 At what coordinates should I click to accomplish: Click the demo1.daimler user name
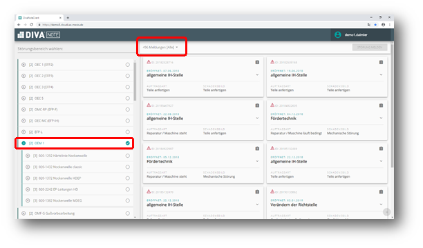(356, 35)
